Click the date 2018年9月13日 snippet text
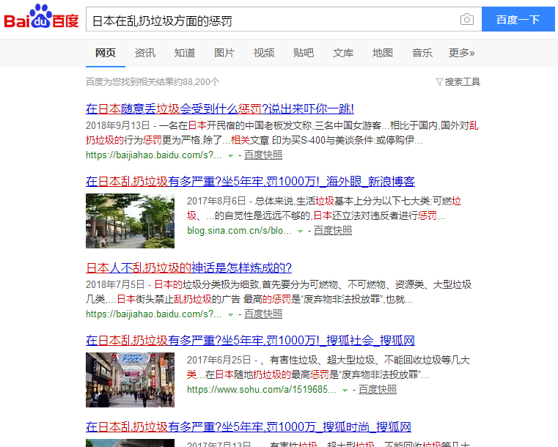558x447 pixels. (x=118, y=125)
